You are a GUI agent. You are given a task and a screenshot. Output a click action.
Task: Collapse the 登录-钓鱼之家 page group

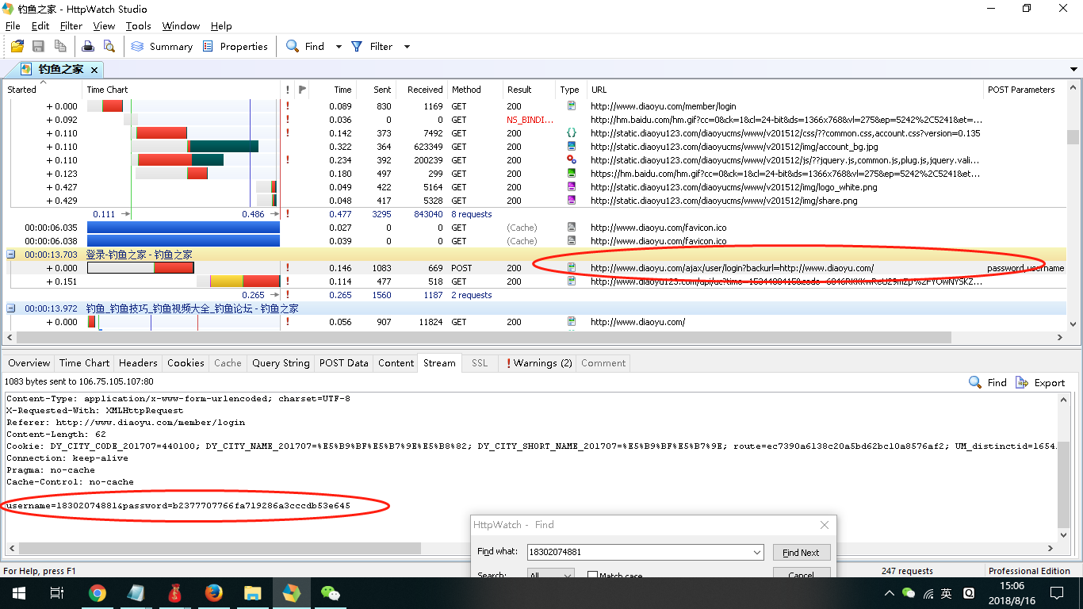[x=11, y=255]
